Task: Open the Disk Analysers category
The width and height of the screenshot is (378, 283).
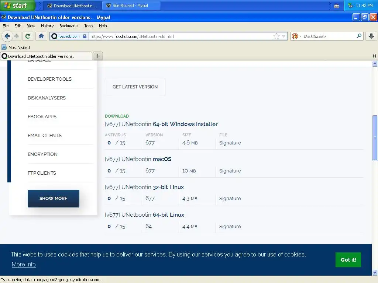Action: point(47,98)
